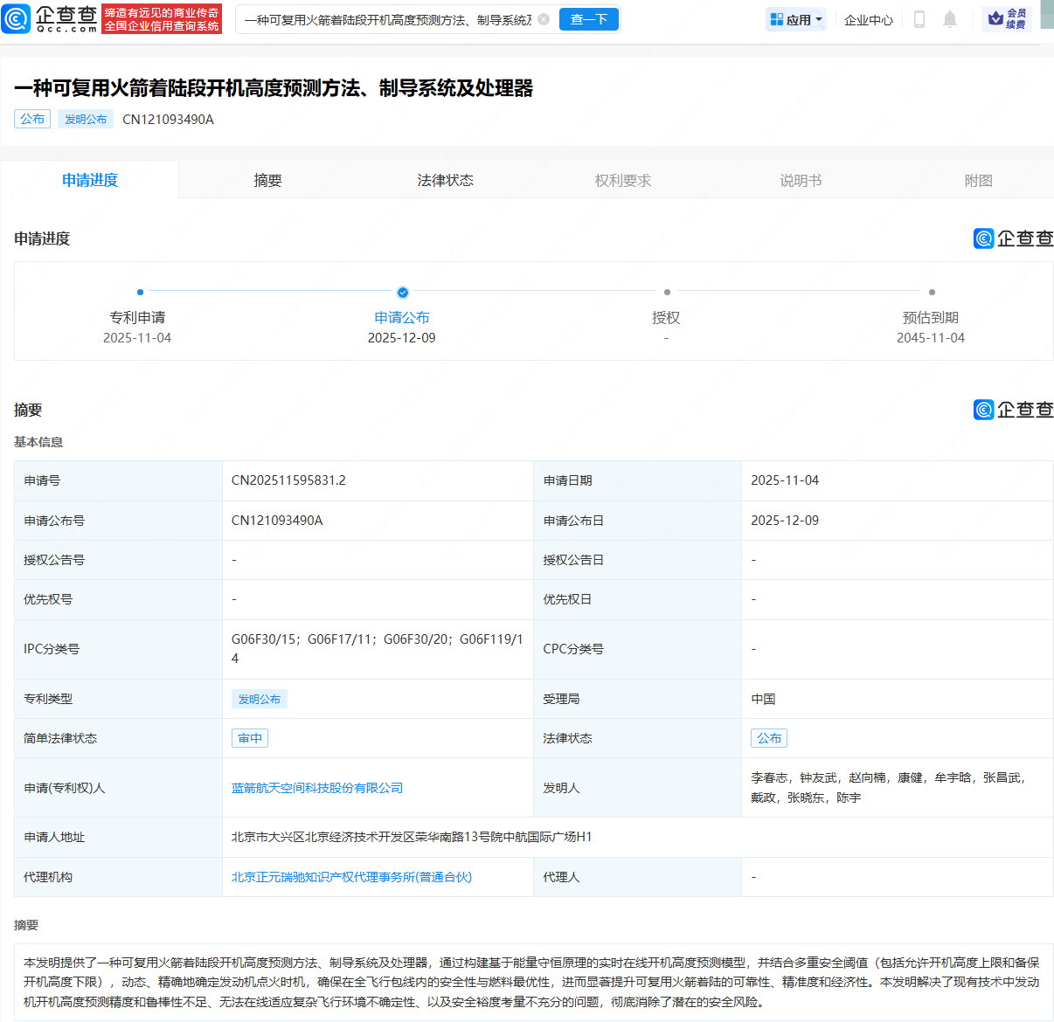Viewport: 1054px width, 1022px height.
Task: Click the 公布 legal status tag
Action: [768, 737]
